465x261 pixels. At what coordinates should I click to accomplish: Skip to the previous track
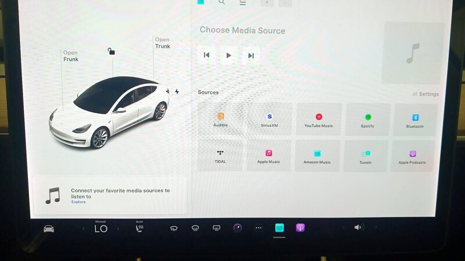206,55
